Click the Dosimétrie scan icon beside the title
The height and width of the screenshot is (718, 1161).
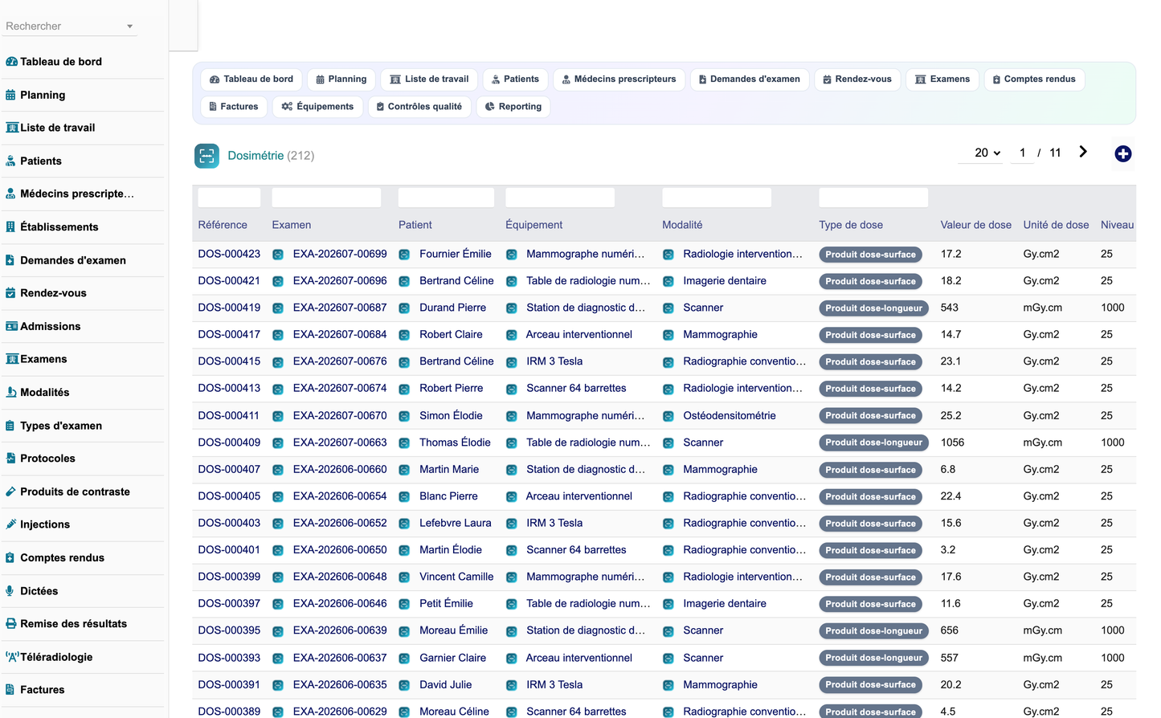coord(206,156)
